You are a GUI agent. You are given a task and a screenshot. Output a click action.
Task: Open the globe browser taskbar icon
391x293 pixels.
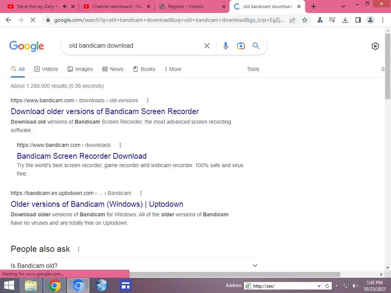point(102,285)
